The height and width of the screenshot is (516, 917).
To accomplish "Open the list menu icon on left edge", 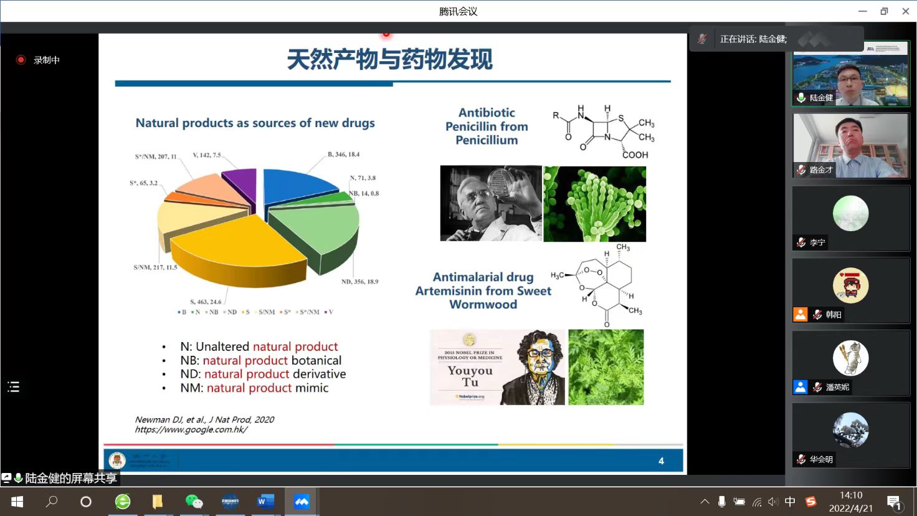I will click(x=14, y=387).
